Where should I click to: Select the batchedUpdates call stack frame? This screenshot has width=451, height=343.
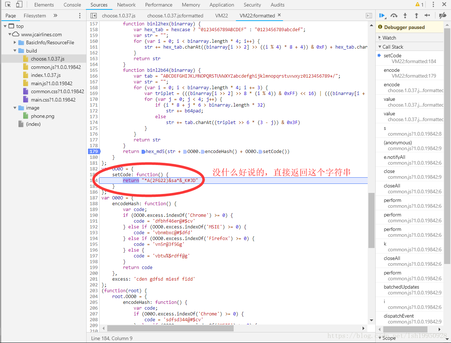pyautogui.click(x=409, y=290)
